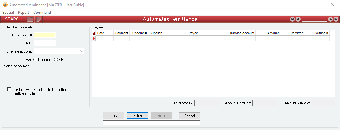
Task: Open the Special menu
Action: [8, 13]
